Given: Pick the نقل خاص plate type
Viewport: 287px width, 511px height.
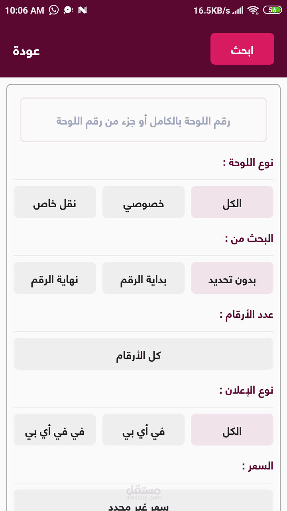Looking at the screenshot, I should pyautogui.click(x=55, y=202).
